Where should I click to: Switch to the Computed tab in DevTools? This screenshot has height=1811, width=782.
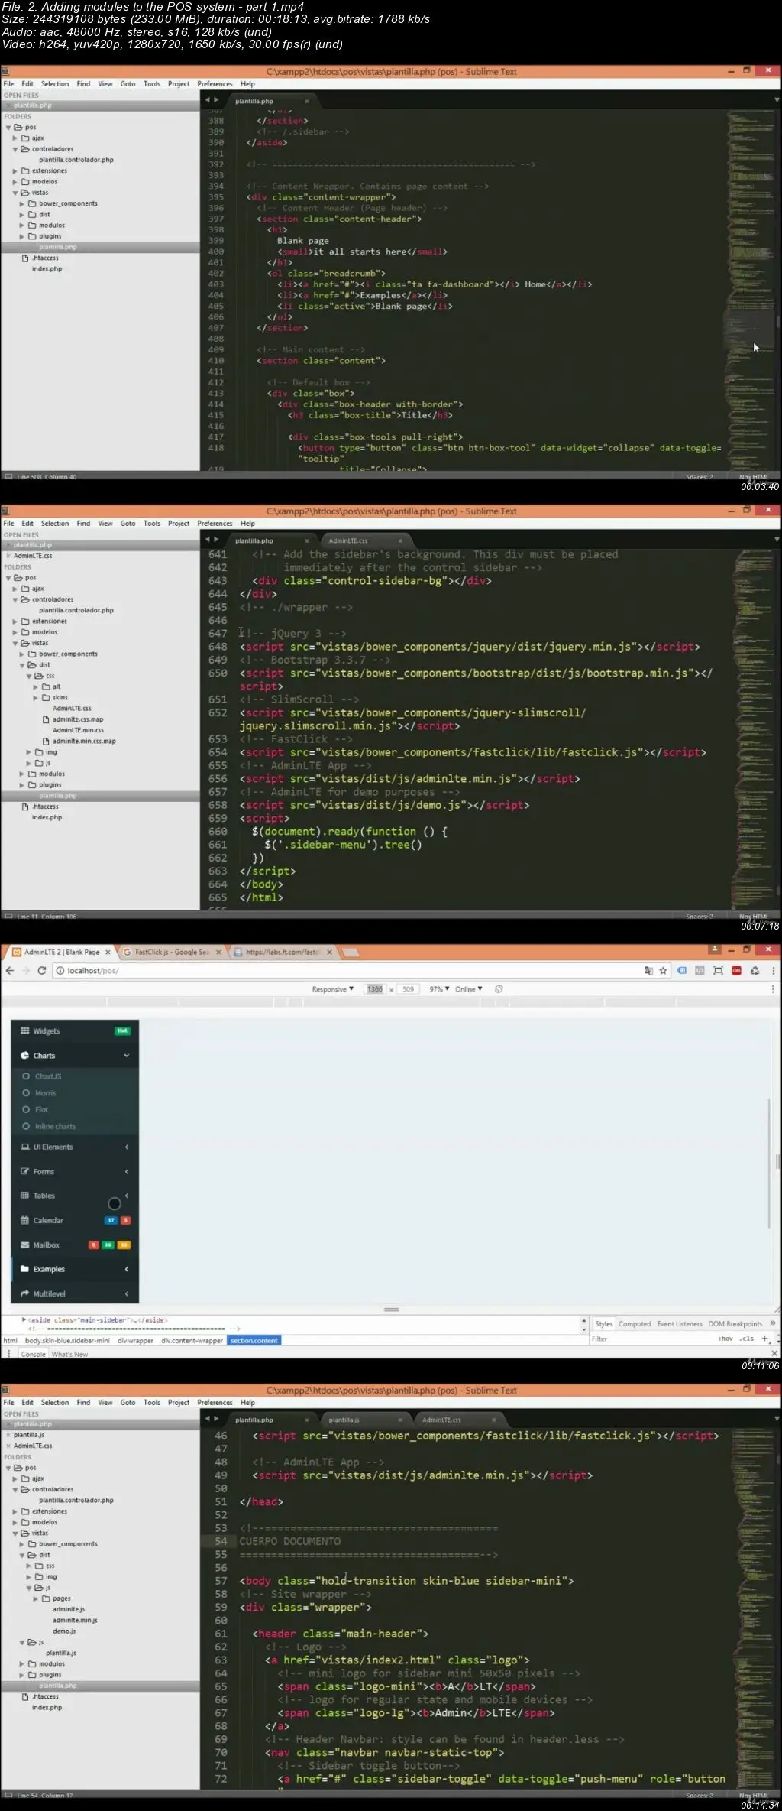pyautogui.click(x=635, y=1324)
